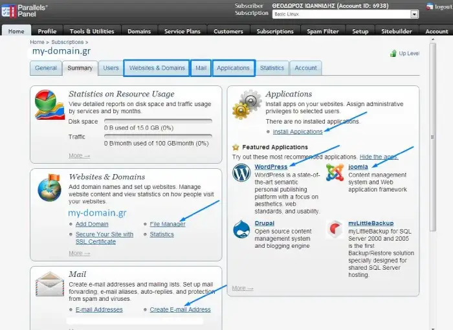Open Statistics link under Websites & Domains
453x330 pixels.
(x=162, y=234)
